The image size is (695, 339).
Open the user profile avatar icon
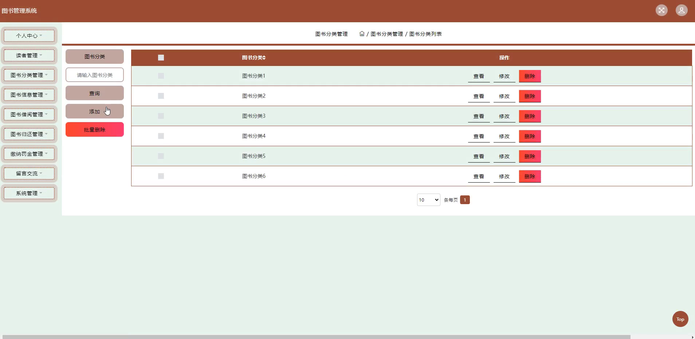(682, 10)
